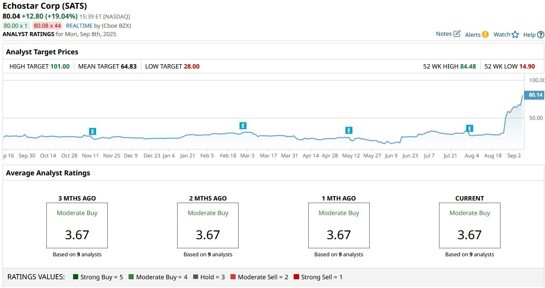Click the earnings marker near May 12

tap(349, 131)
